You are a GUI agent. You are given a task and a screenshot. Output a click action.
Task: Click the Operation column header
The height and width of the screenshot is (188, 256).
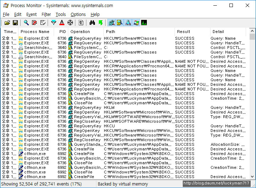click(86, 32)
